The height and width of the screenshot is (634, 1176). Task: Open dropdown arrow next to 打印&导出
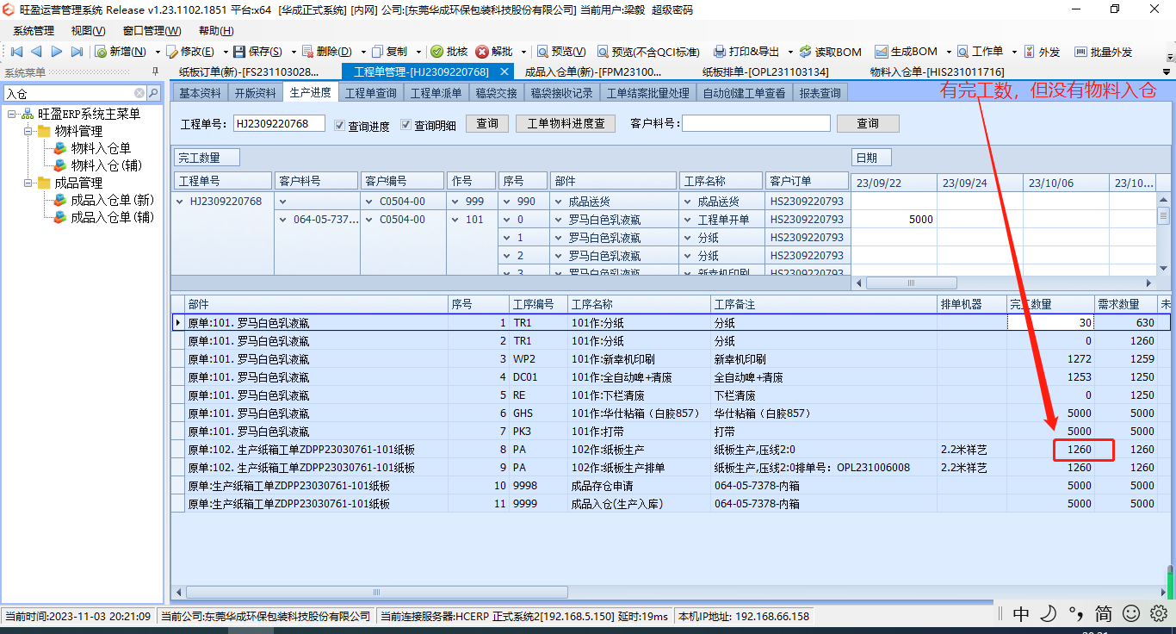(x=789, y=52)
